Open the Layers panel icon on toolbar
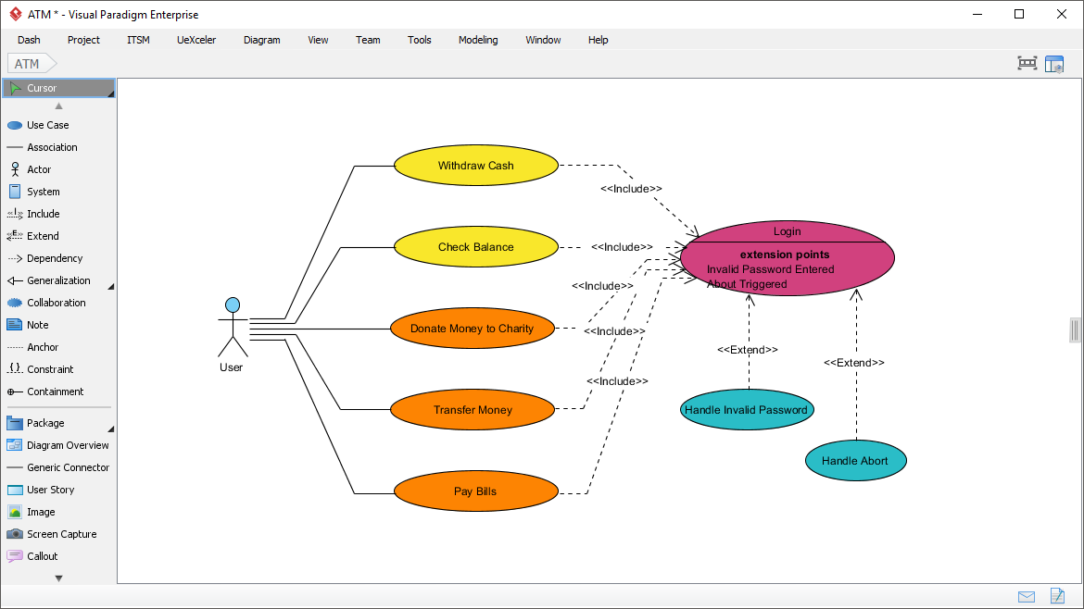 point(1054,63)
